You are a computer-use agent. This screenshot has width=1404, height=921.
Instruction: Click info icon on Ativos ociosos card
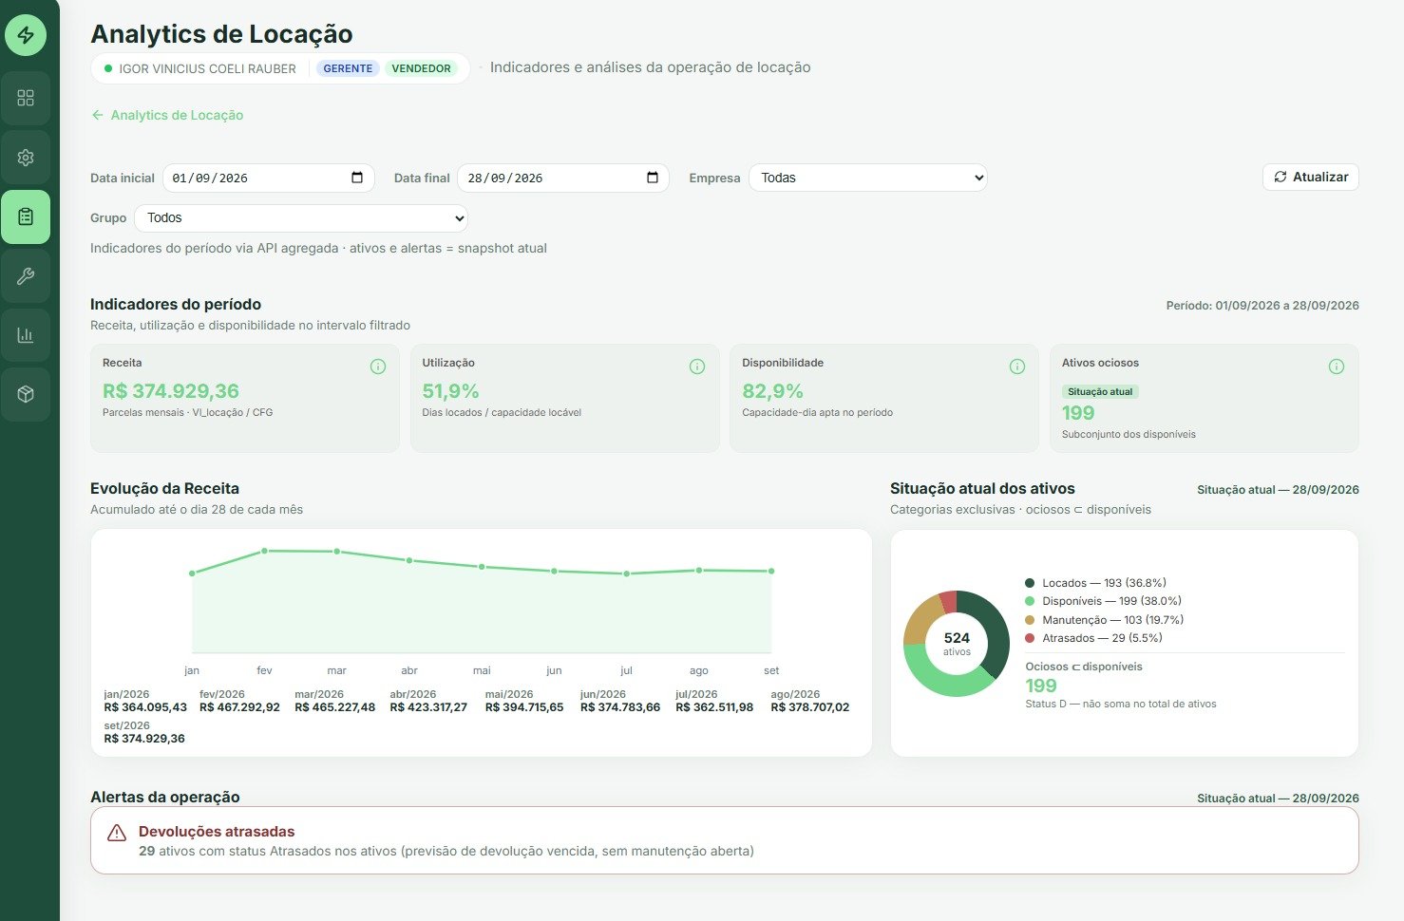(x=1337, y=367)
